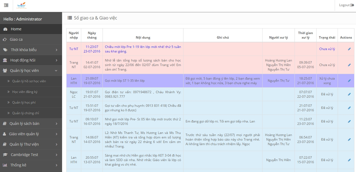This screenshot has width=356, height=172.
Task: Click the Ngày tháng column header
Action: 92,35
